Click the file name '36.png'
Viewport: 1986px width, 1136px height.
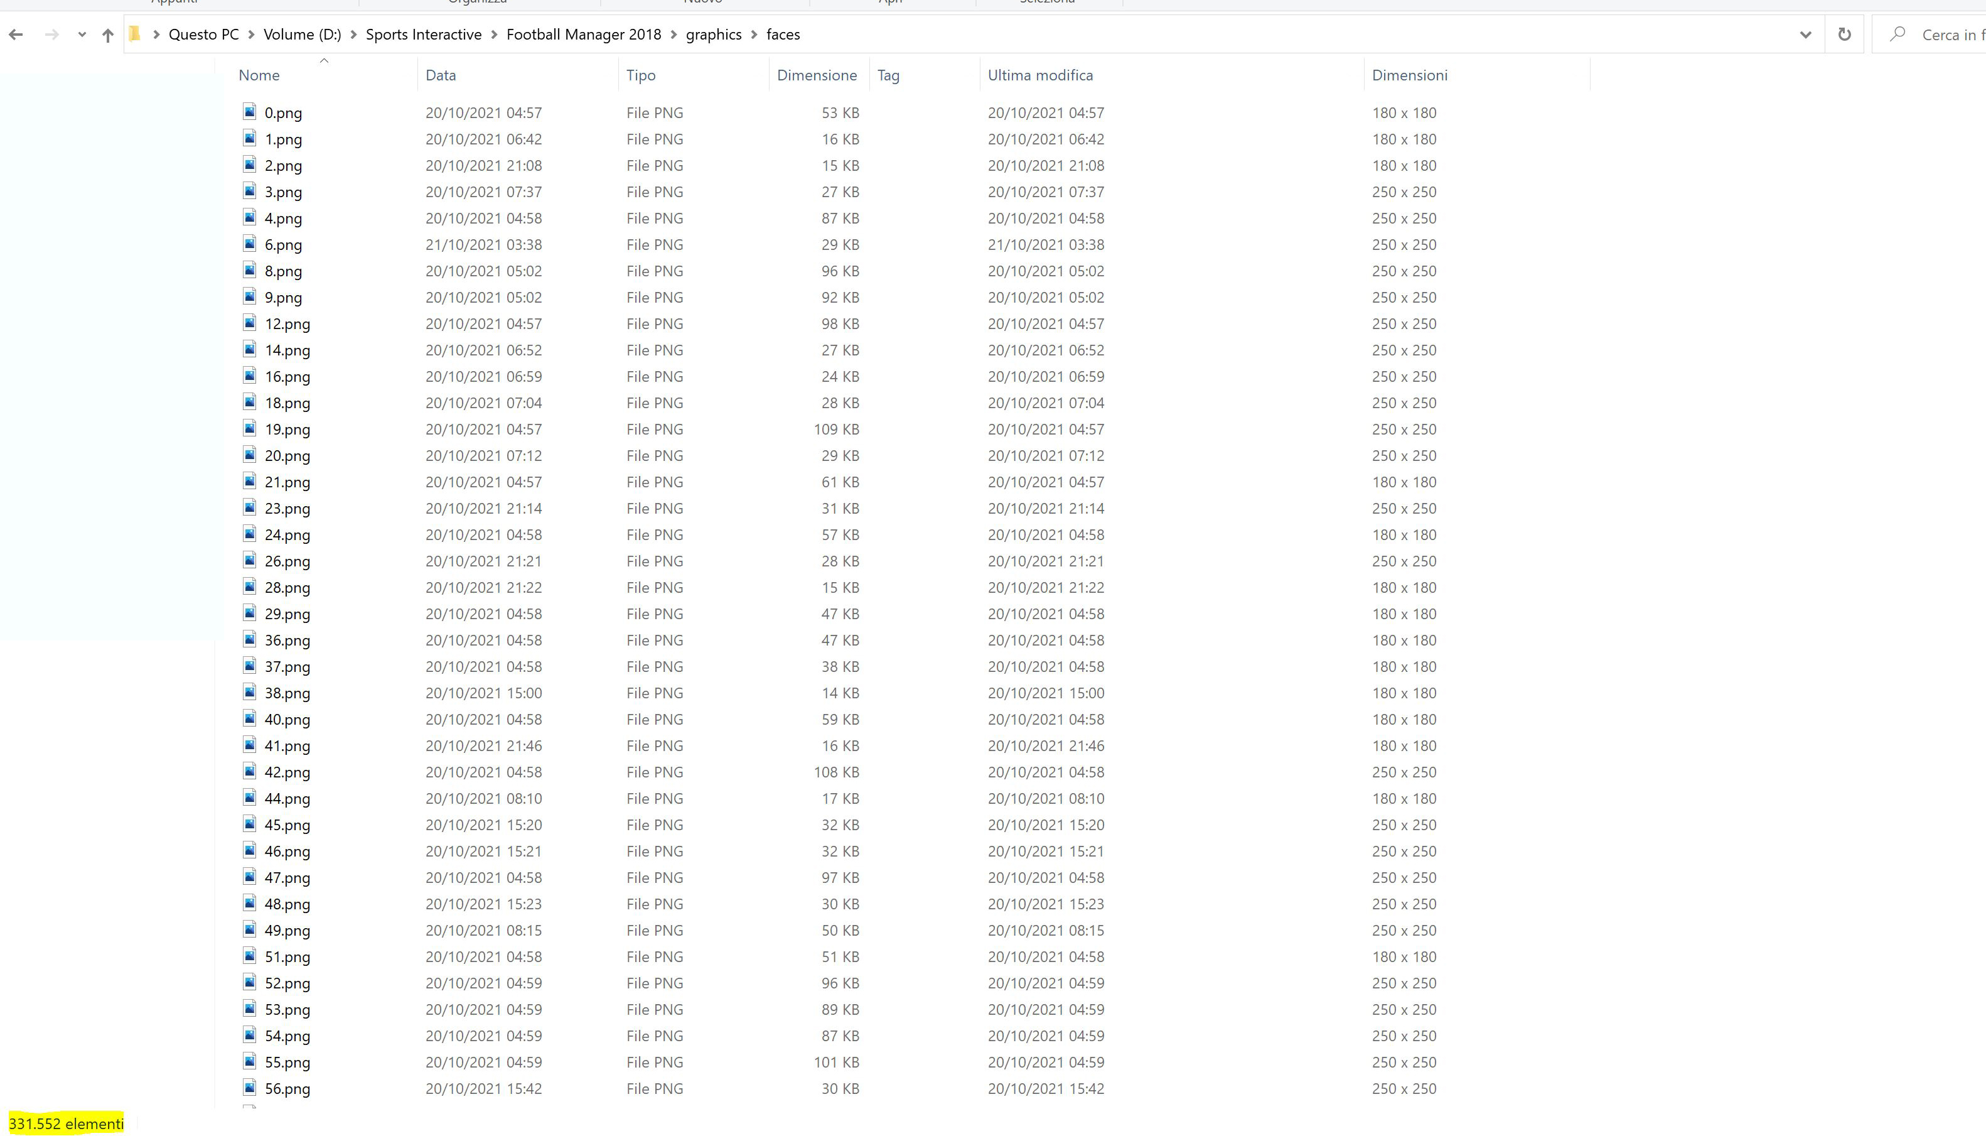coord(287,641)
